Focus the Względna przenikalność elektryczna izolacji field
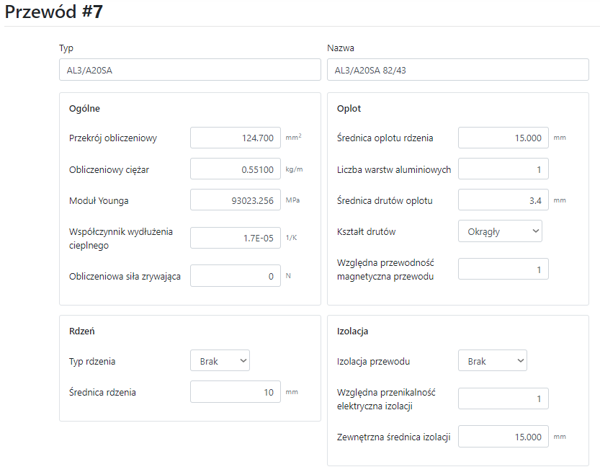600x472 pixels. (x=503, y=398)
